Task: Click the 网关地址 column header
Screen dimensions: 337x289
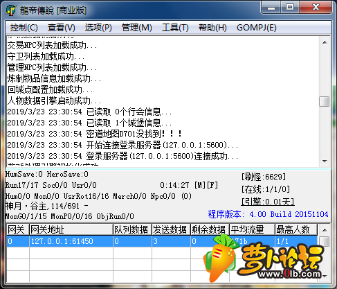Action: click(x=71, y=229)
